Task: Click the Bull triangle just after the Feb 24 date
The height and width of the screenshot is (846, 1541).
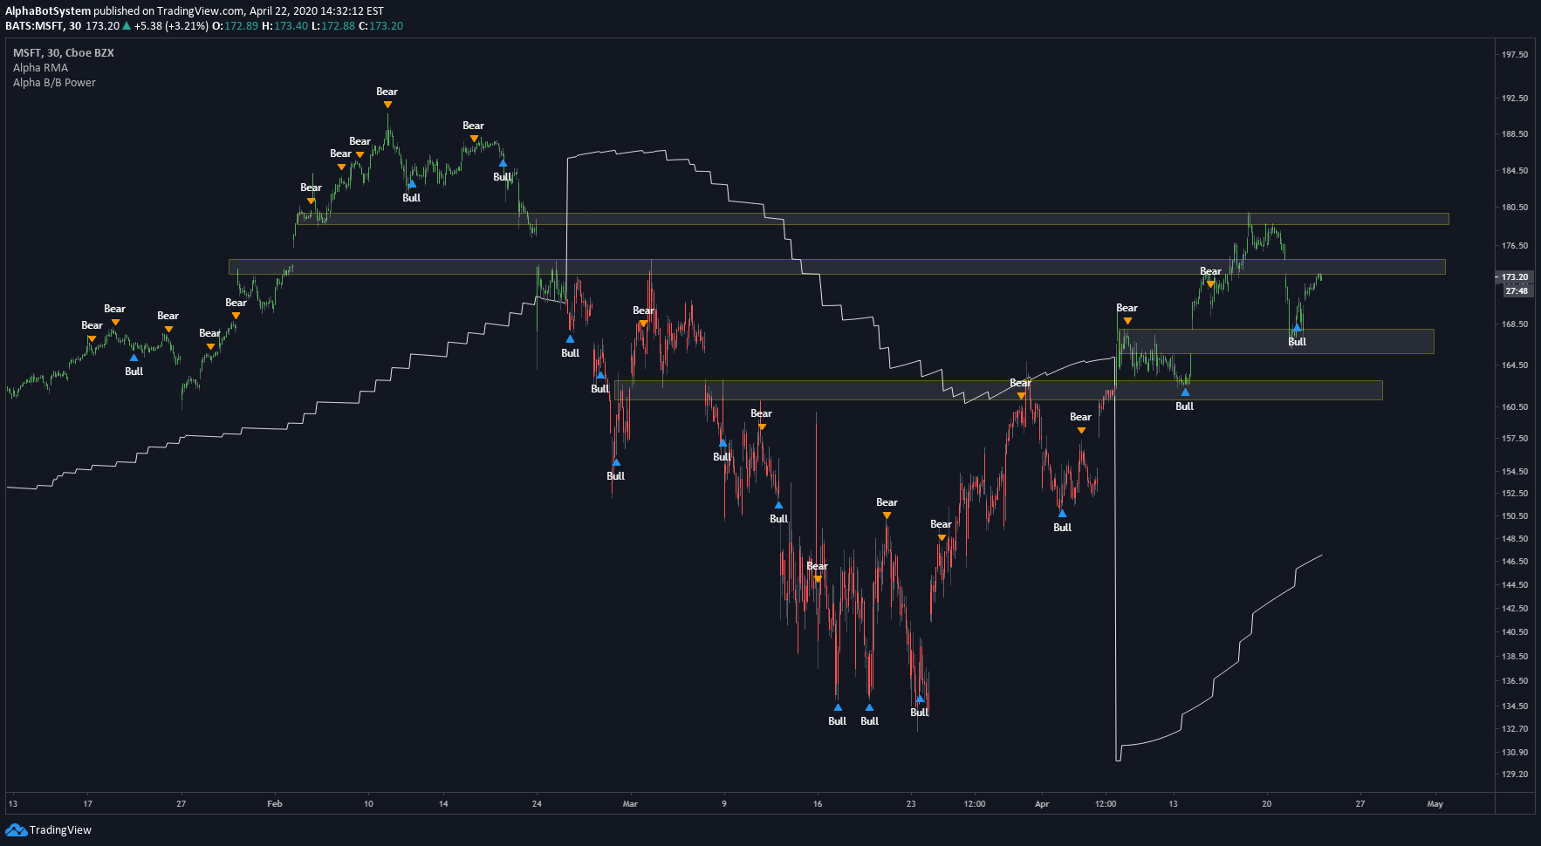Action: [570, 339]
